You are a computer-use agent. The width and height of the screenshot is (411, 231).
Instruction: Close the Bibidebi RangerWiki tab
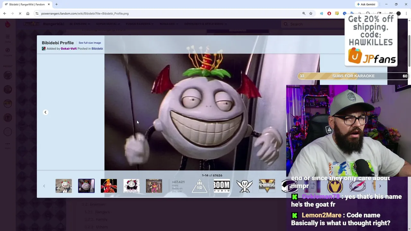[x=49, y=4]
